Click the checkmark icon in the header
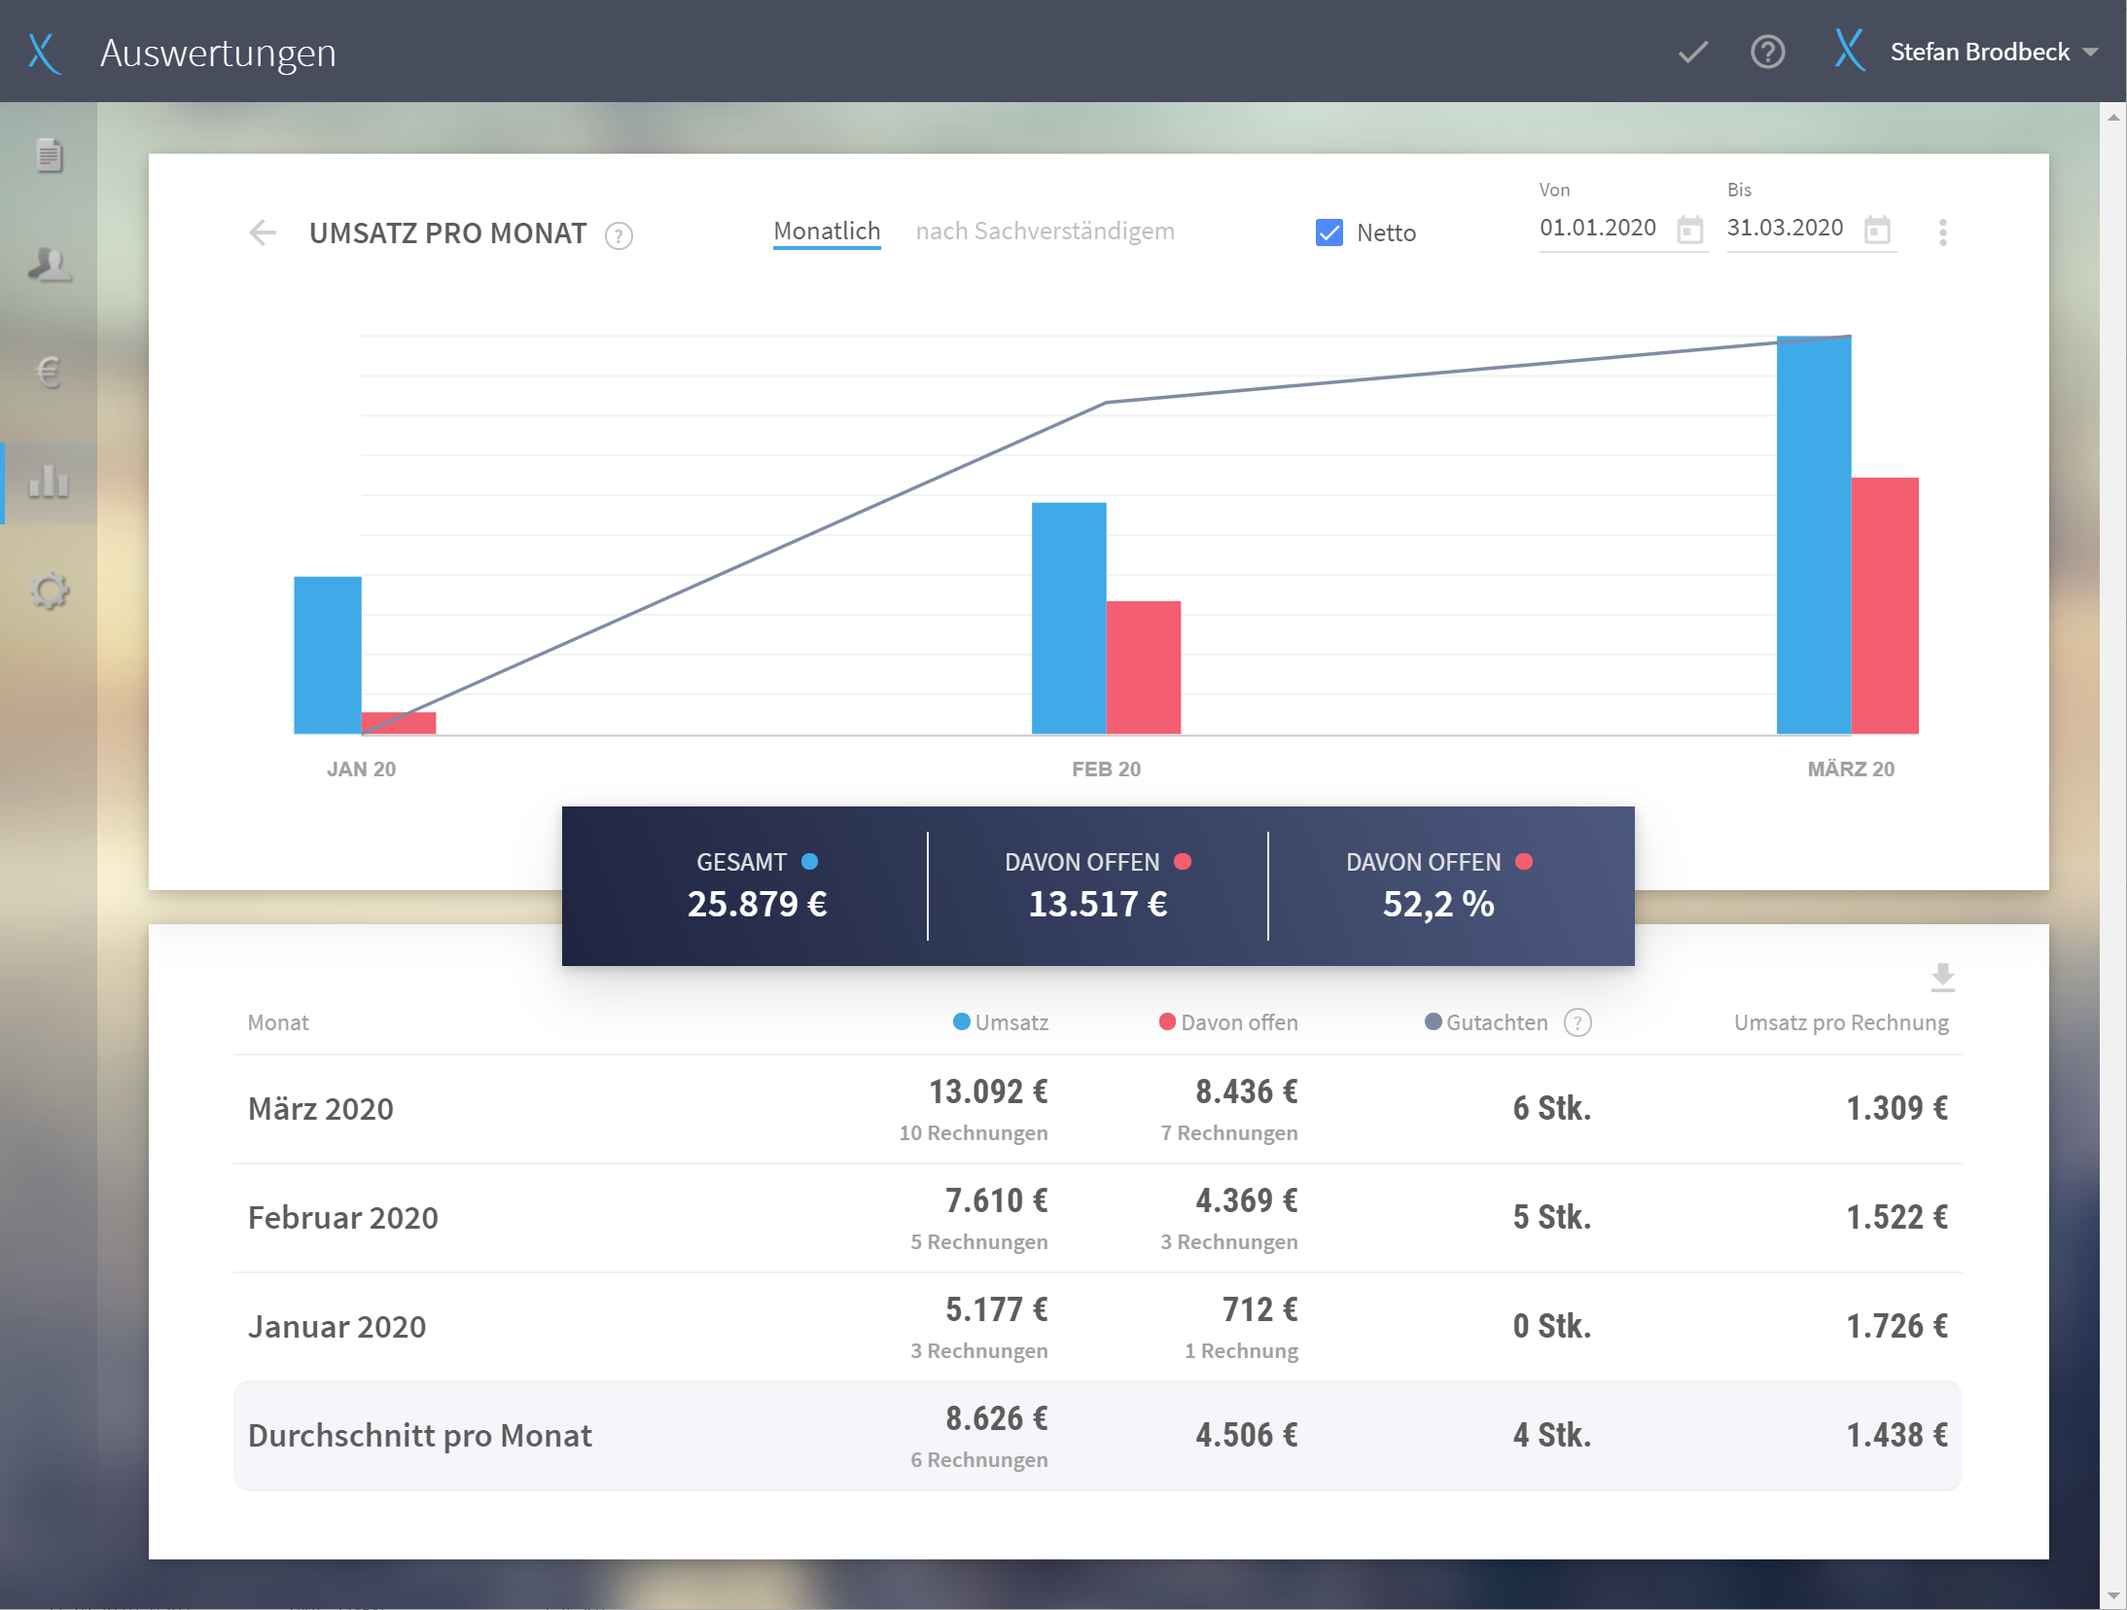This screenshot has height=1610, width=2127. click(1693, 52)
